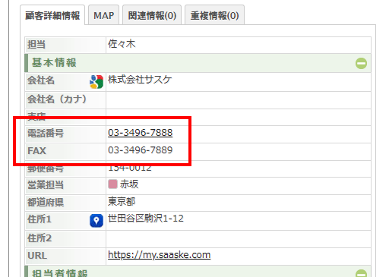Click the empty 住所2 field
The width and height of the screenshot is (389, 277).
pyautogui.click(x=239, y=239)
